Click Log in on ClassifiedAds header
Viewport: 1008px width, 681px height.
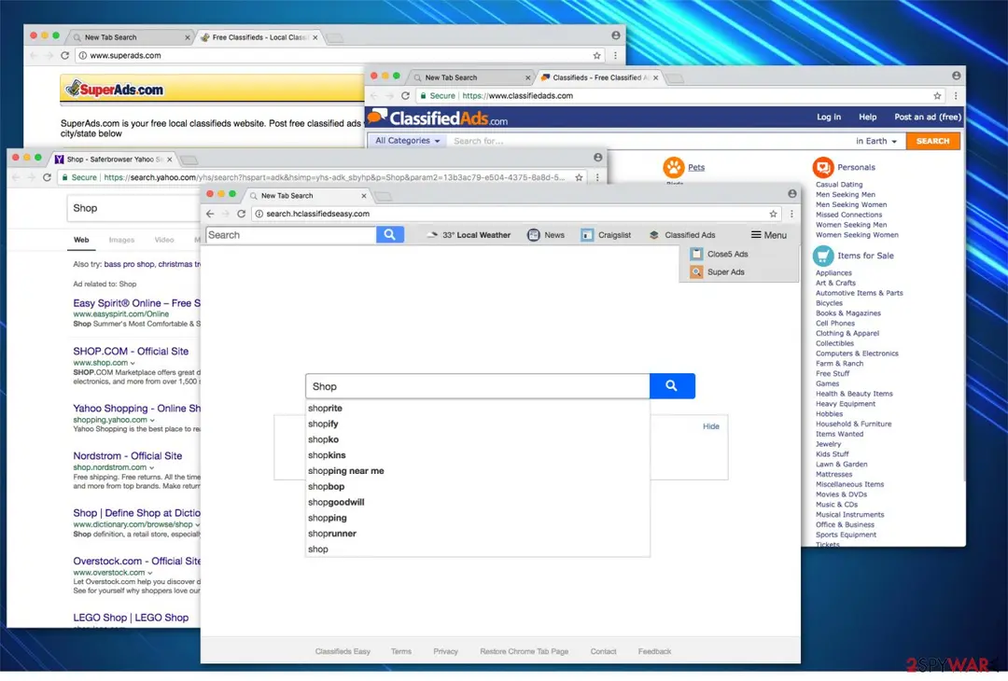click(829, 117)
